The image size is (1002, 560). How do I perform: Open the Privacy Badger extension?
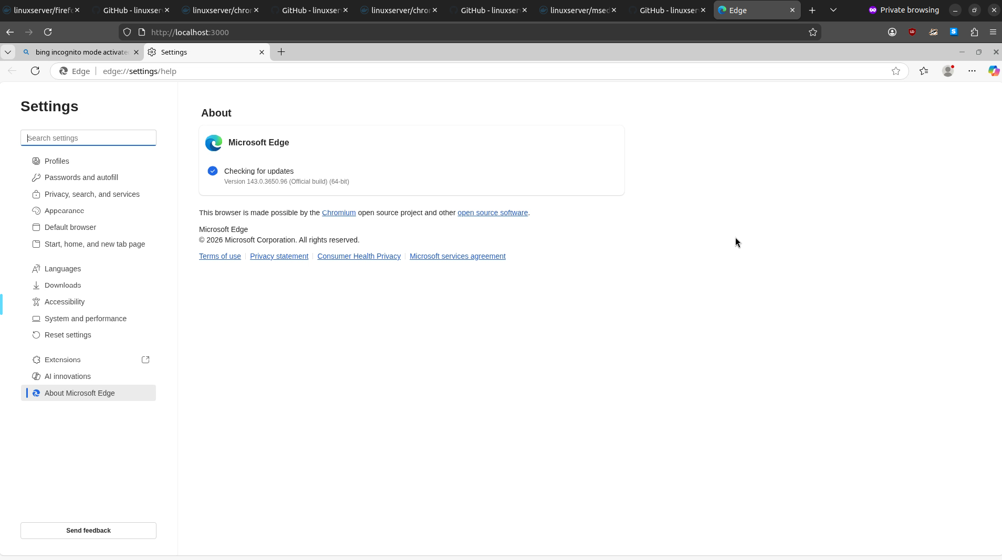934,32
